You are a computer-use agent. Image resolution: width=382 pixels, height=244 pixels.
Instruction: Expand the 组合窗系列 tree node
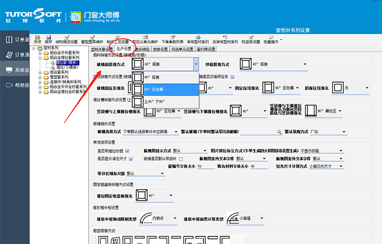40,72
